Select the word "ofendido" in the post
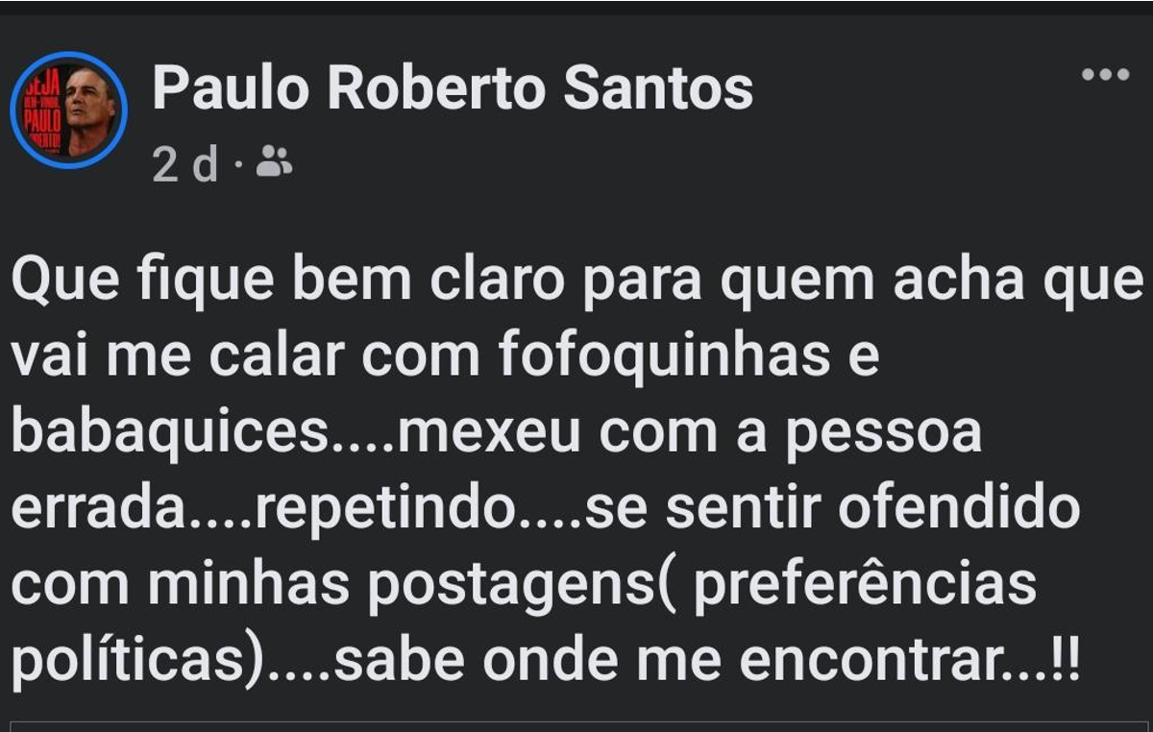The image size is (1153, 732). click(x=959, y=509)
